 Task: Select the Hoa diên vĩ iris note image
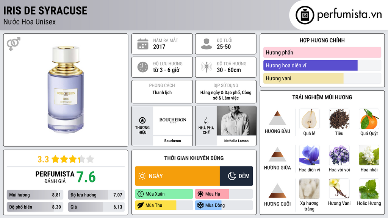coord(309,155)
